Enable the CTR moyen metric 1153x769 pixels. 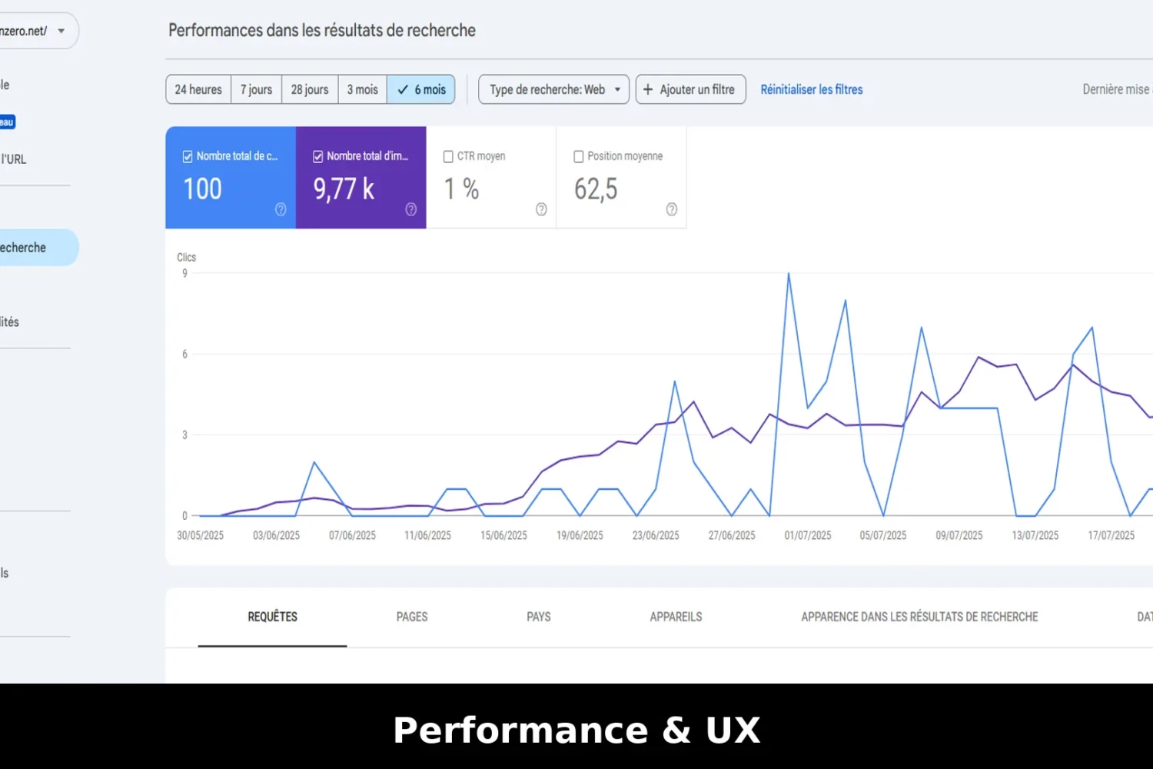[x=448, y=156]
